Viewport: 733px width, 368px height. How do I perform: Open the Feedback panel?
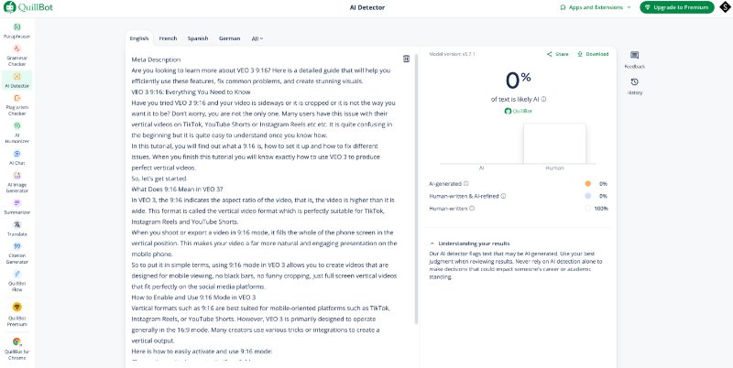point(634,60)
